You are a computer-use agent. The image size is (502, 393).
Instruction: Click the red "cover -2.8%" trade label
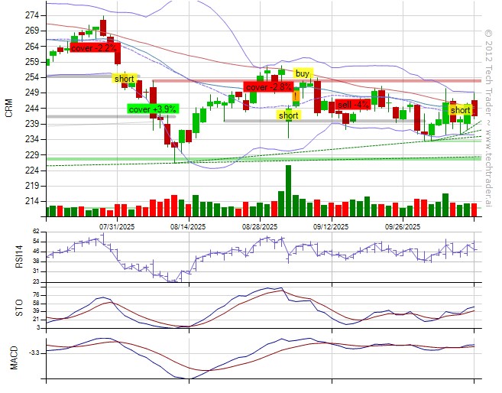point(267,87)
